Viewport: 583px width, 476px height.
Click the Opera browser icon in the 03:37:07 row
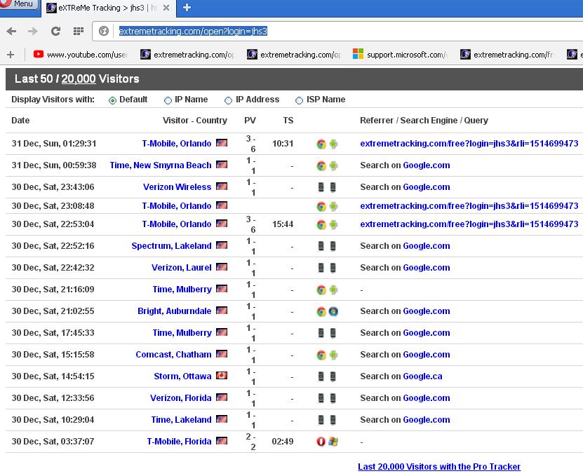pyautogui.click(x=321, y=442)
